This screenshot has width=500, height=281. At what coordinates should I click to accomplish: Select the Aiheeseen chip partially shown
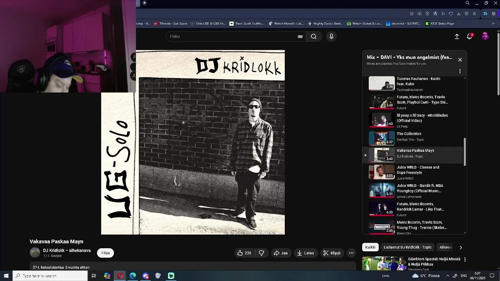[x=446, y=247]
